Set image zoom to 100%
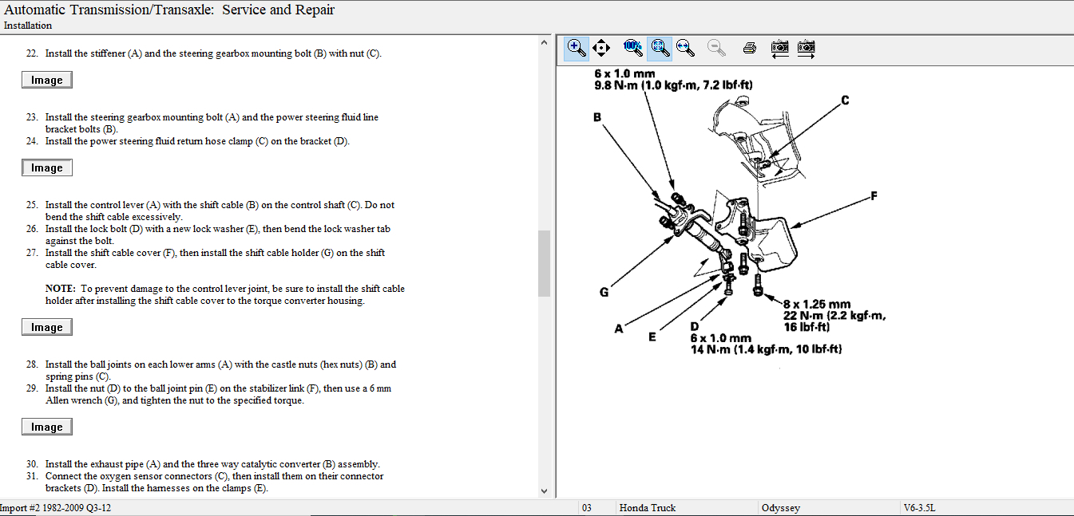Screen dimensions: 1074x516 click(x=633, y=48)
